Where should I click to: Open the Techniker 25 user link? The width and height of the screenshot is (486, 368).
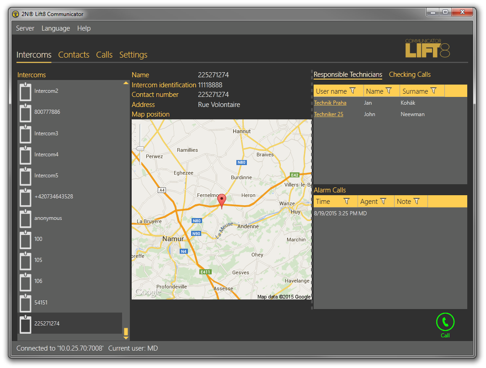[x=328, y=114]
